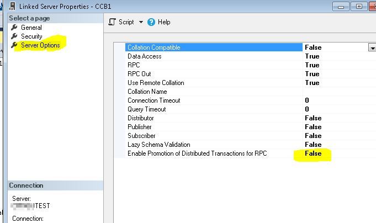Select the Data Access True value
The image size is (376, 223).
[x=312, y=56]
